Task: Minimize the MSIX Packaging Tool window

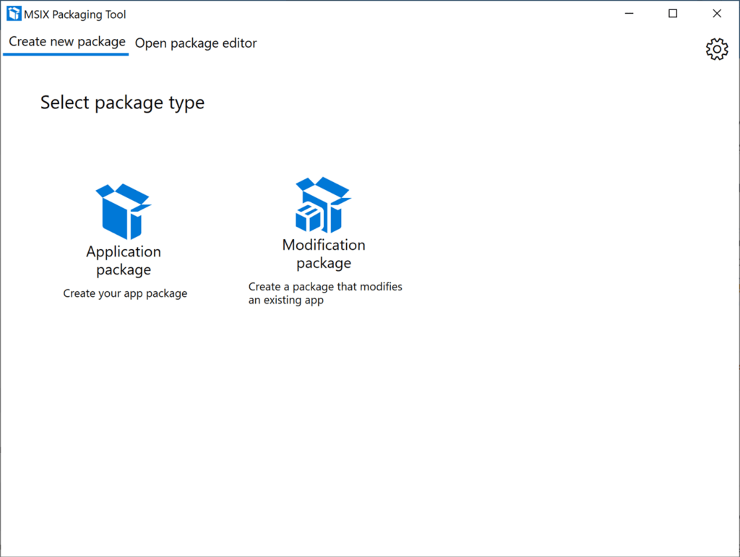Action: 628,13
